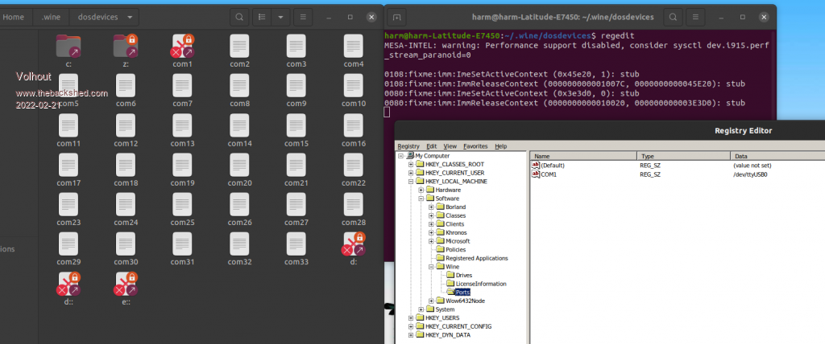Open the Registry menu
825x344 pixels.
(408, 146)
